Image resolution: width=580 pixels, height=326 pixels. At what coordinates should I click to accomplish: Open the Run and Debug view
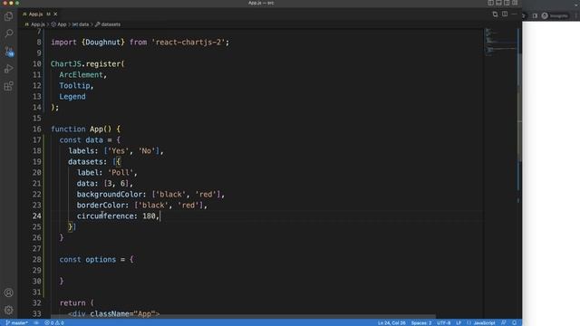click(x=8, y=69)
